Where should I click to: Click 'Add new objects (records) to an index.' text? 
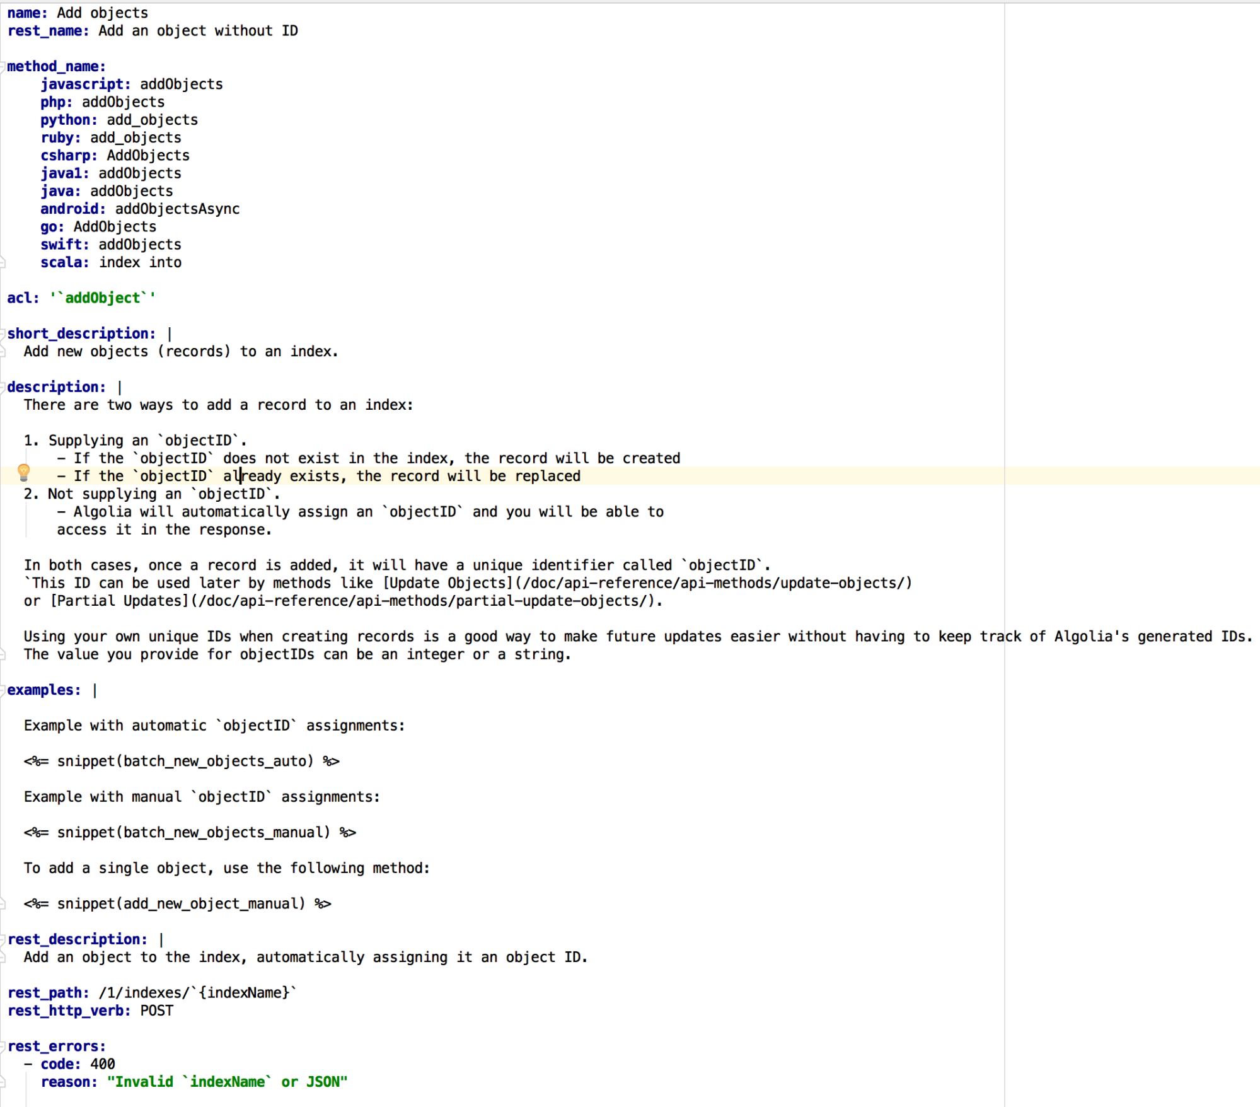click(181, 352)
